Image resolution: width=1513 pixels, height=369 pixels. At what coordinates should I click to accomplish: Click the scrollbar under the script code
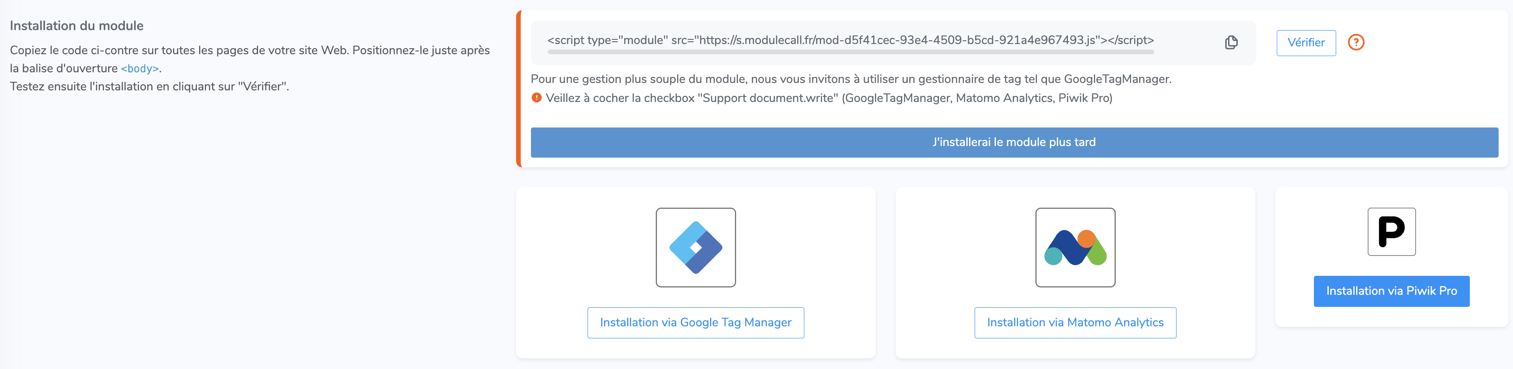(850, 52)
